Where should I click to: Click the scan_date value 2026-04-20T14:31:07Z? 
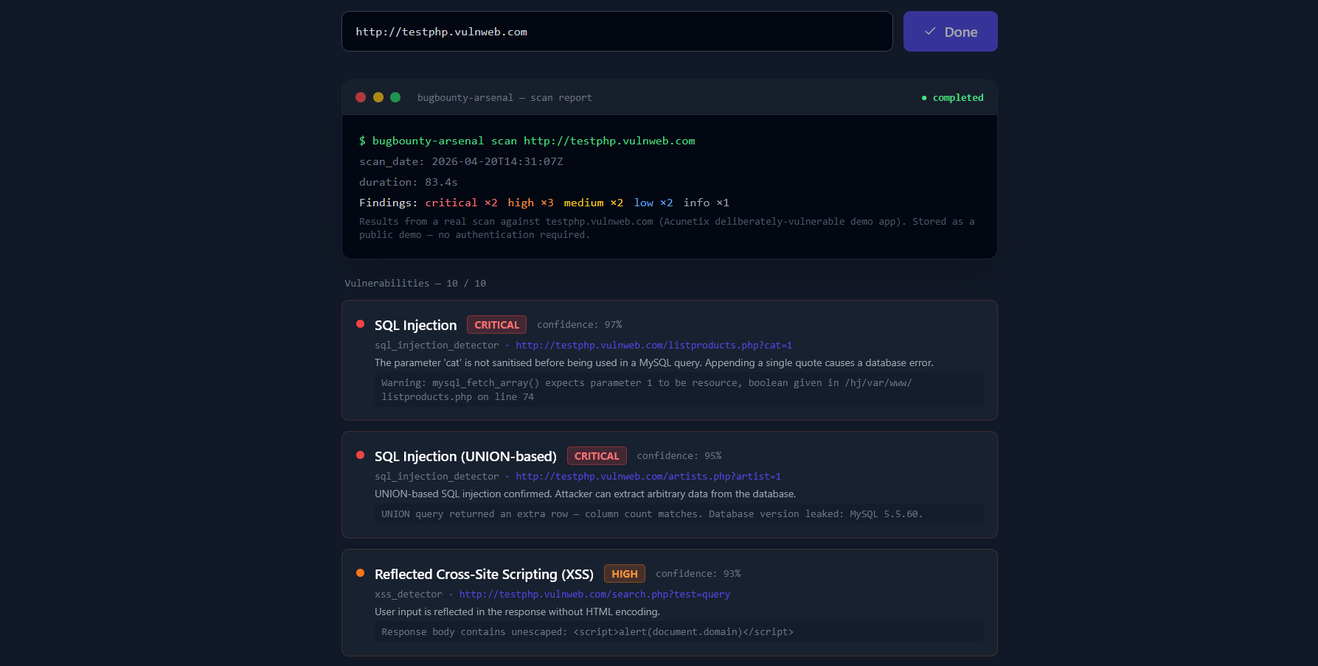(x=497, y=161)
